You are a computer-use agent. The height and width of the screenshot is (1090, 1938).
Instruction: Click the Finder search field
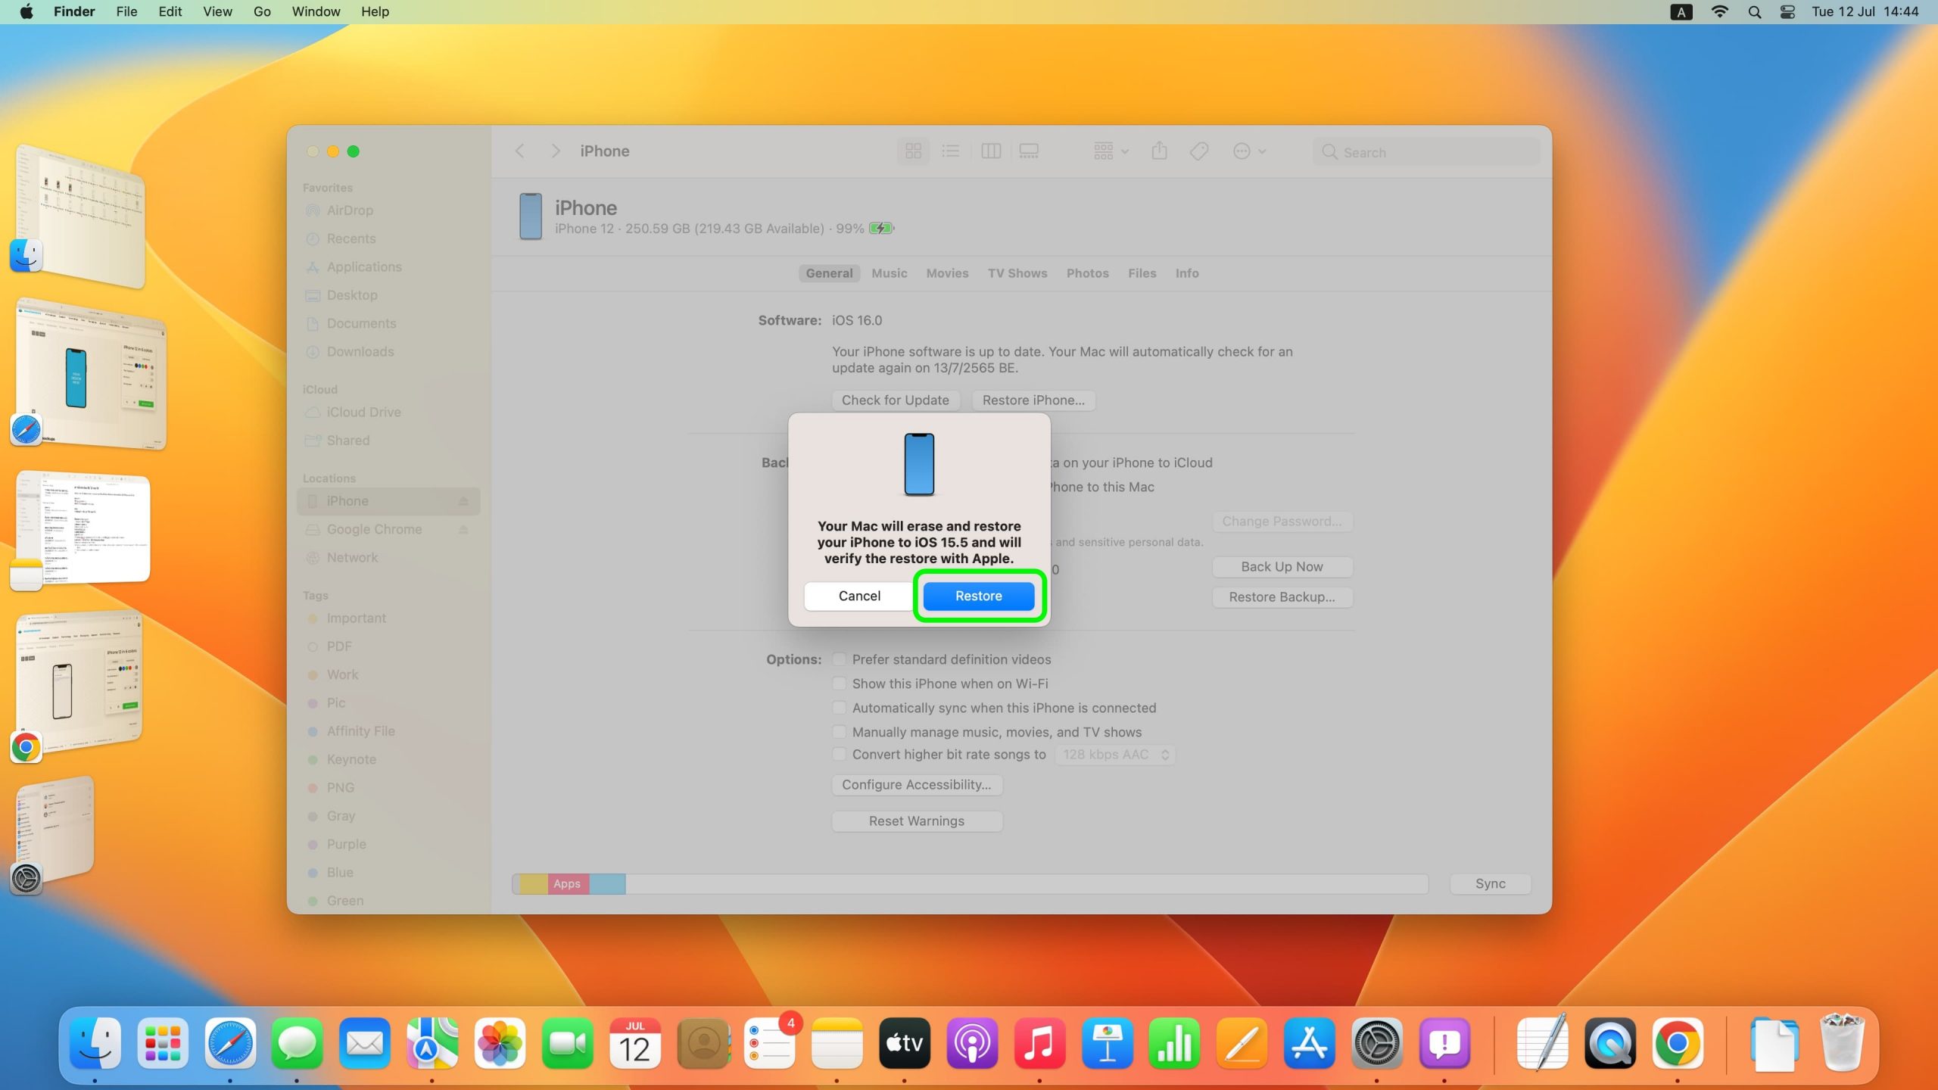click(1427, 152)
